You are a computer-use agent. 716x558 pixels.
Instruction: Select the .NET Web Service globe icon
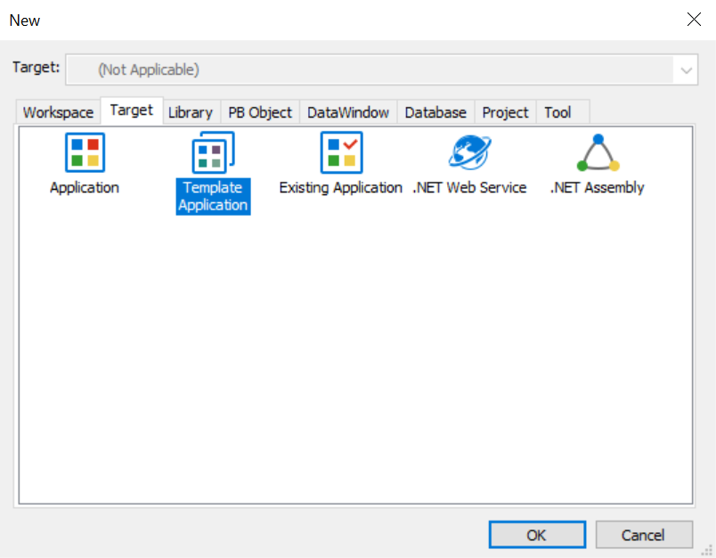(470, 152)
